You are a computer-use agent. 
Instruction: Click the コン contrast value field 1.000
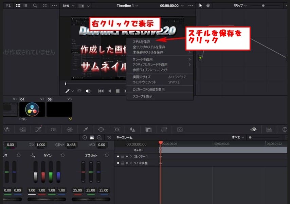pyautogui.click(x=41, y=145)
